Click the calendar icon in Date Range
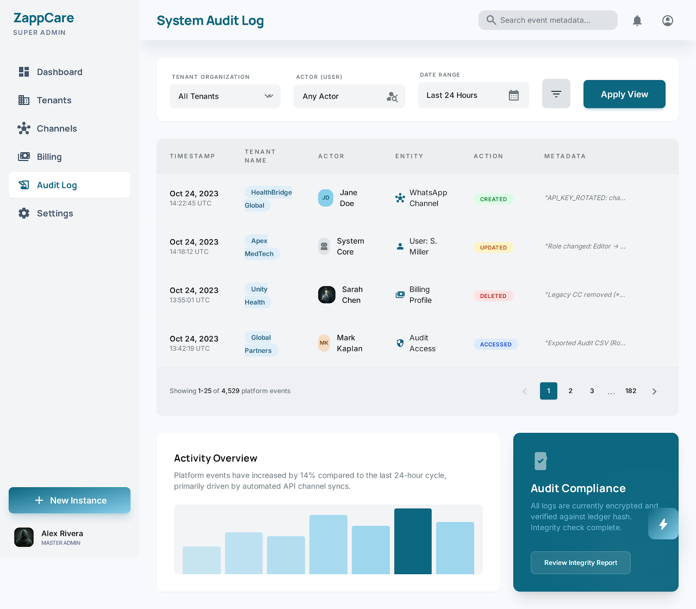The image size is (696, 609). click(x=514, y=95)
